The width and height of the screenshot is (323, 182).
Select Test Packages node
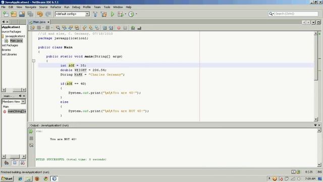[x=10, y=45]
